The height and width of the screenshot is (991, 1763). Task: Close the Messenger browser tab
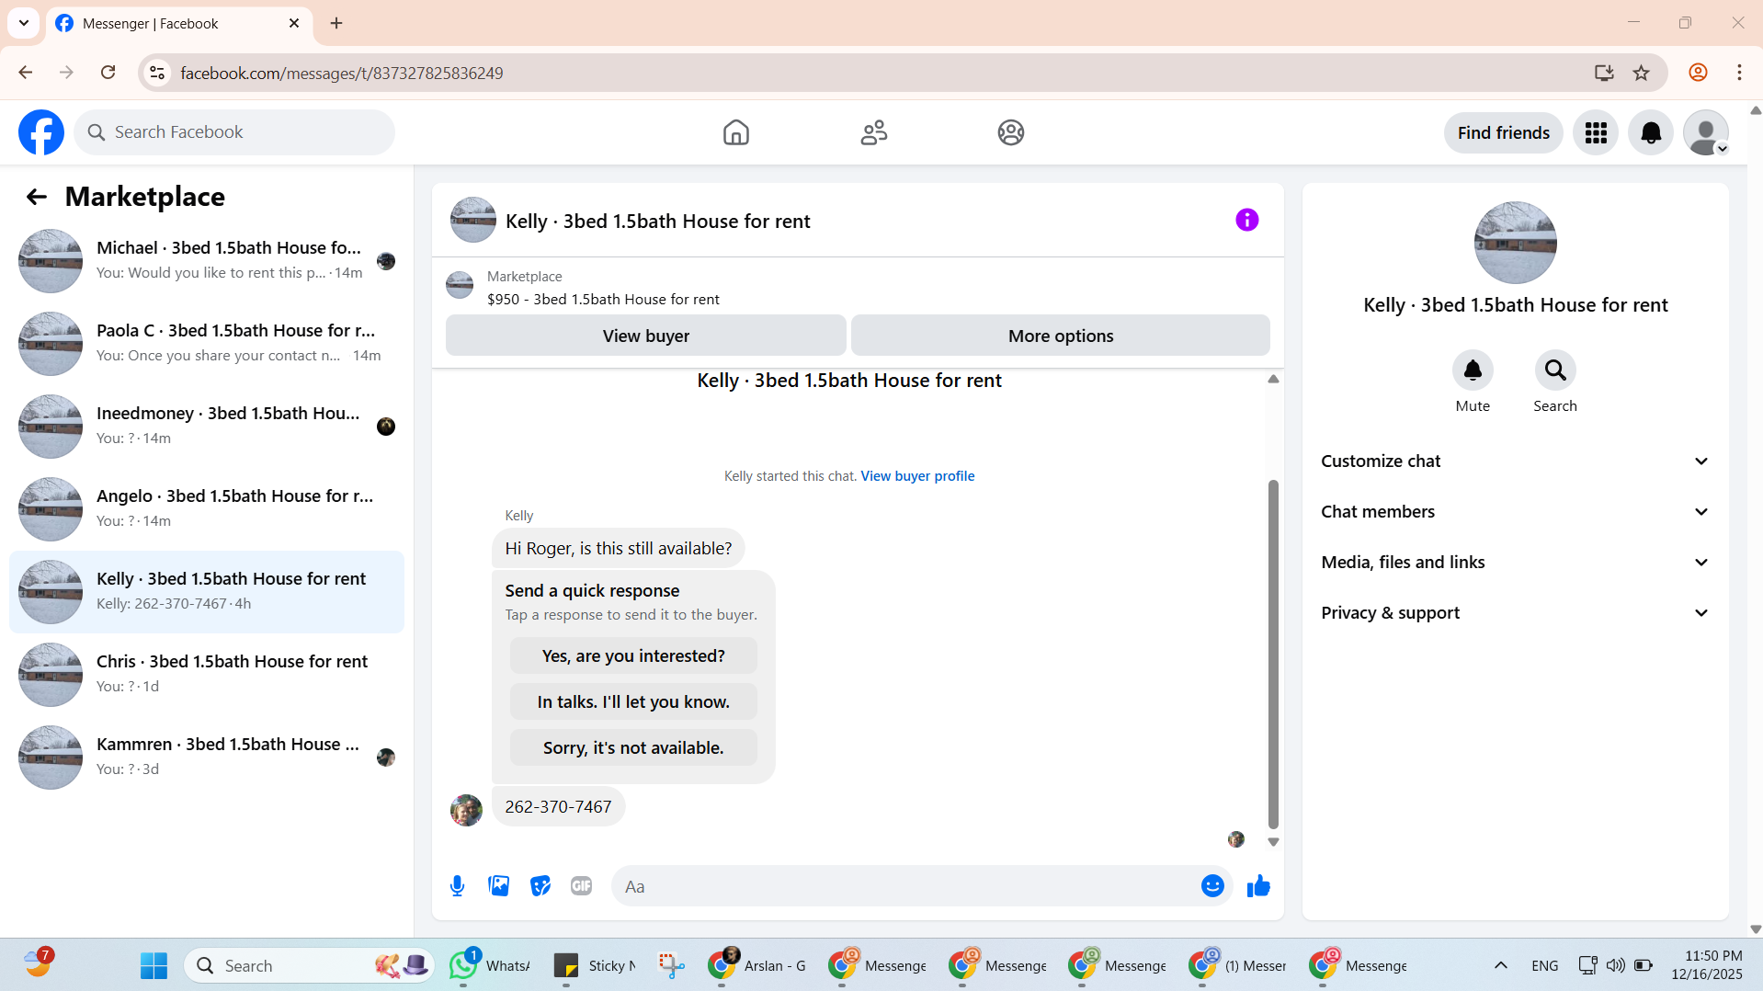[x=294, y=23]
